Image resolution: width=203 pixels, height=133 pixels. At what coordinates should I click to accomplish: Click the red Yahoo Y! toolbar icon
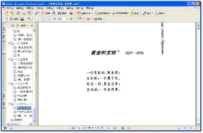point(88,19)
